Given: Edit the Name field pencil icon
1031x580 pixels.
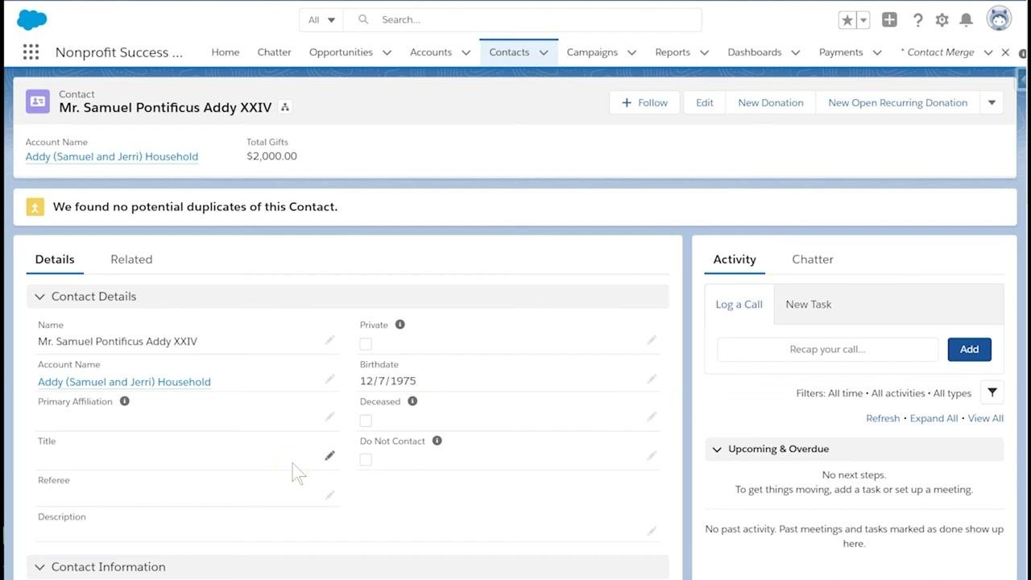Looking at the screenshot, I should (329, 341).
